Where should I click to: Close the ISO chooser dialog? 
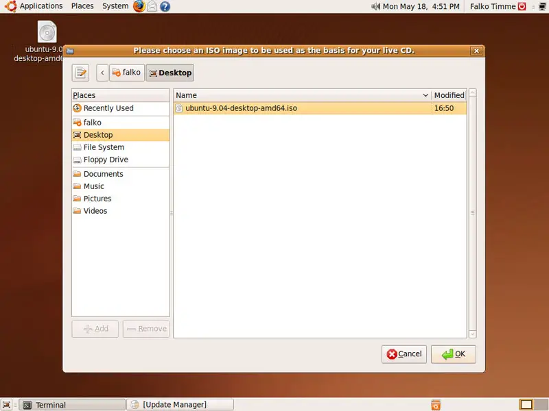pyautogui.click(x=476, y=51)
